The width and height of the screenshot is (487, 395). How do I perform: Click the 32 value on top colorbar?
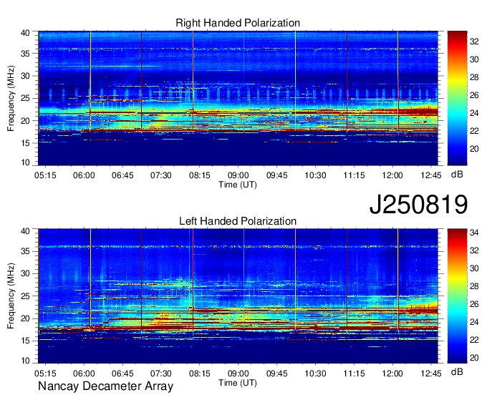(x=474, y=42)
